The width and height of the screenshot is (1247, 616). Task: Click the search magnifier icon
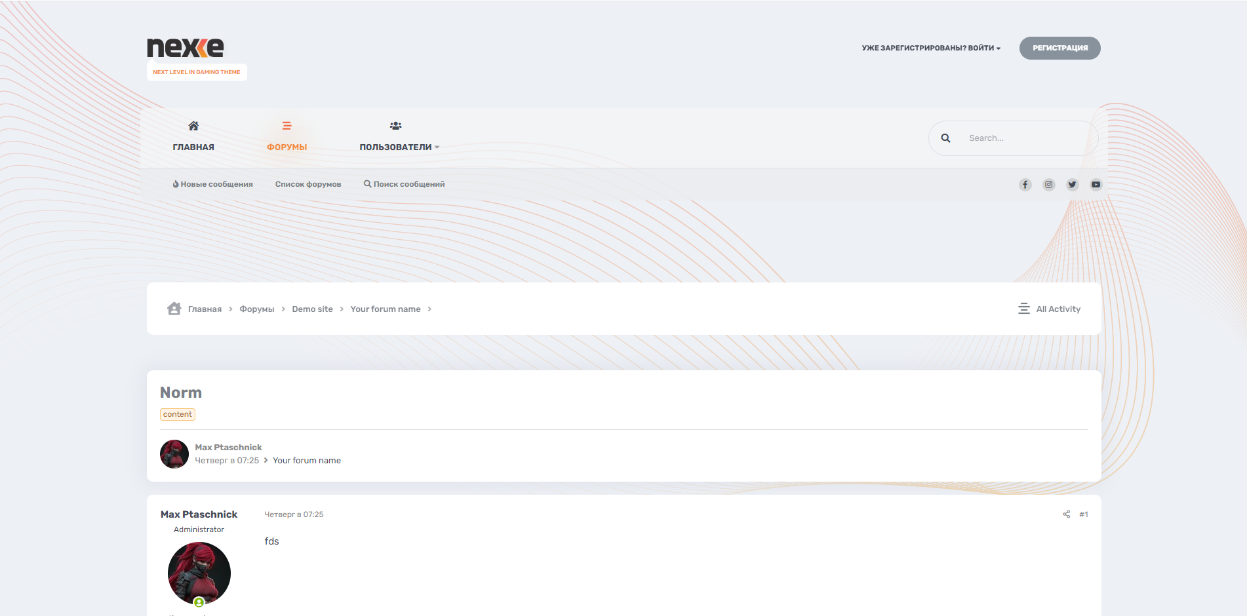tap(945, 138)
